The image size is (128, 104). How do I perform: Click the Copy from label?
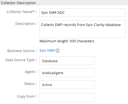26,97
